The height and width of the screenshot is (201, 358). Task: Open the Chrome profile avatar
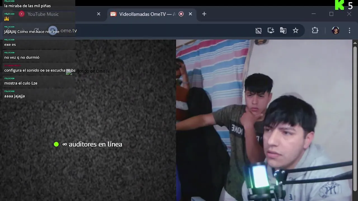point(336,30)
